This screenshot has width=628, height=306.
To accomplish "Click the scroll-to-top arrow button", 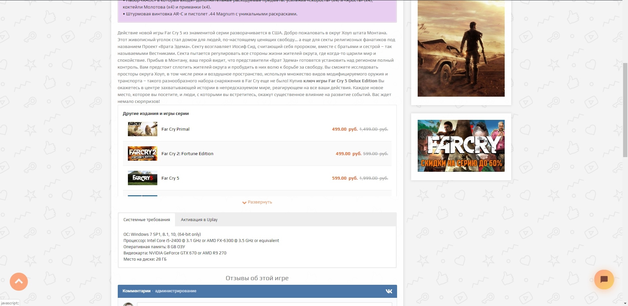I will pyautogui.click(x=19, y=282).
